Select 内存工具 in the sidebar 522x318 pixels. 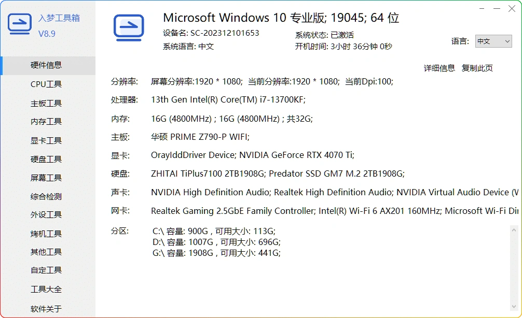47,122
